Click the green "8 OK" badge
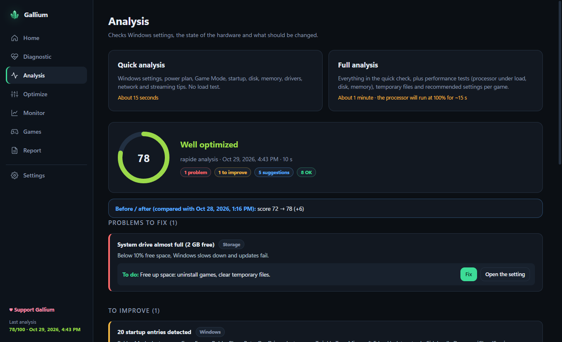Screen dimensions: 562x342 tap(306, 172)
